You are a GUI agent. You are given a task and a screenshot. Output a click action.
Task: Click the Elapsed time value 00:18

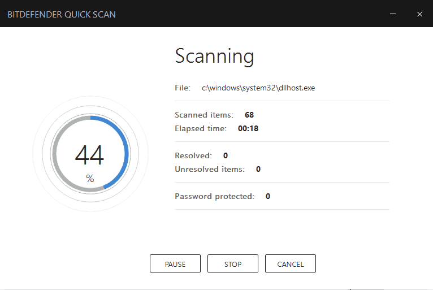[248, 128]
